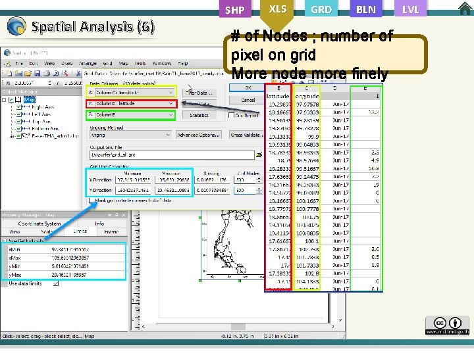
Task: Switch to the Limits tab
Action: [x=80, y=231]
